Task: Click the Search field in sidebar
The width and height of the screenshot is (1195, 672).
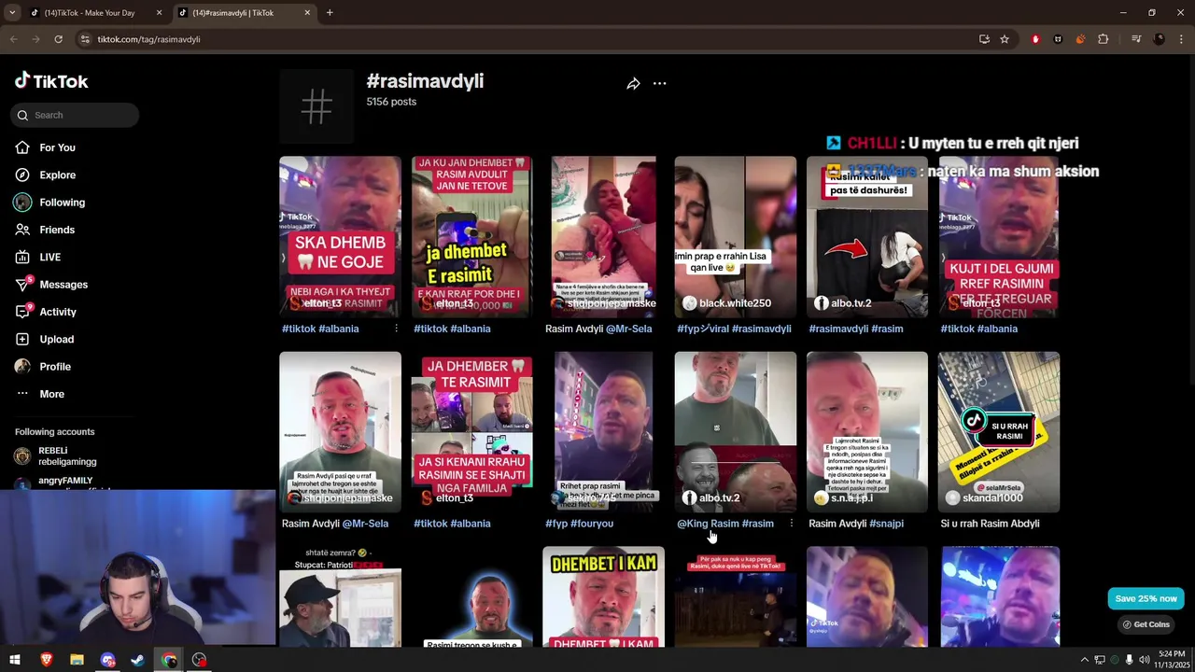Action: (x=76, y=115)
